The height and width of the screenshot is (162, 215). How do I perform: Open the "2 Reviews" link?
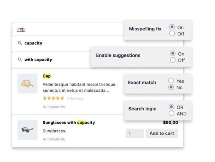pos(75,99)
